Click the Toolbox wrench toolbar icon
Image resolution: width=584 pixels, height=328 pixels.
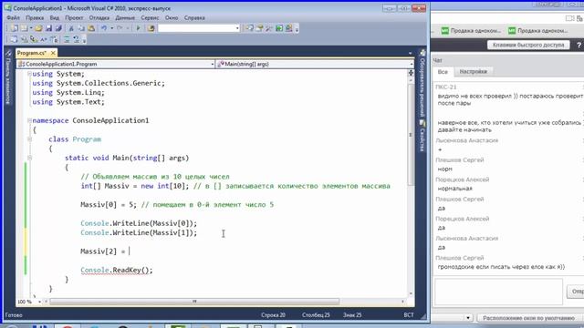[x=269, y=28]
